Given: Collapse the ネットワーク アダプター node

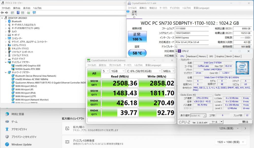Looking at the screenshot, I should [x=6, y=72].
